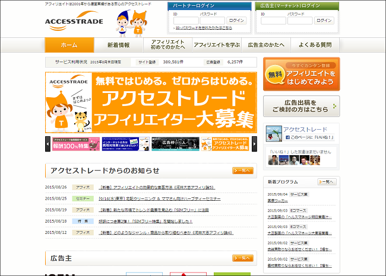Click the 2015/08/25 date text
This screenshot has width=386, height=276.
coord(56,198)
